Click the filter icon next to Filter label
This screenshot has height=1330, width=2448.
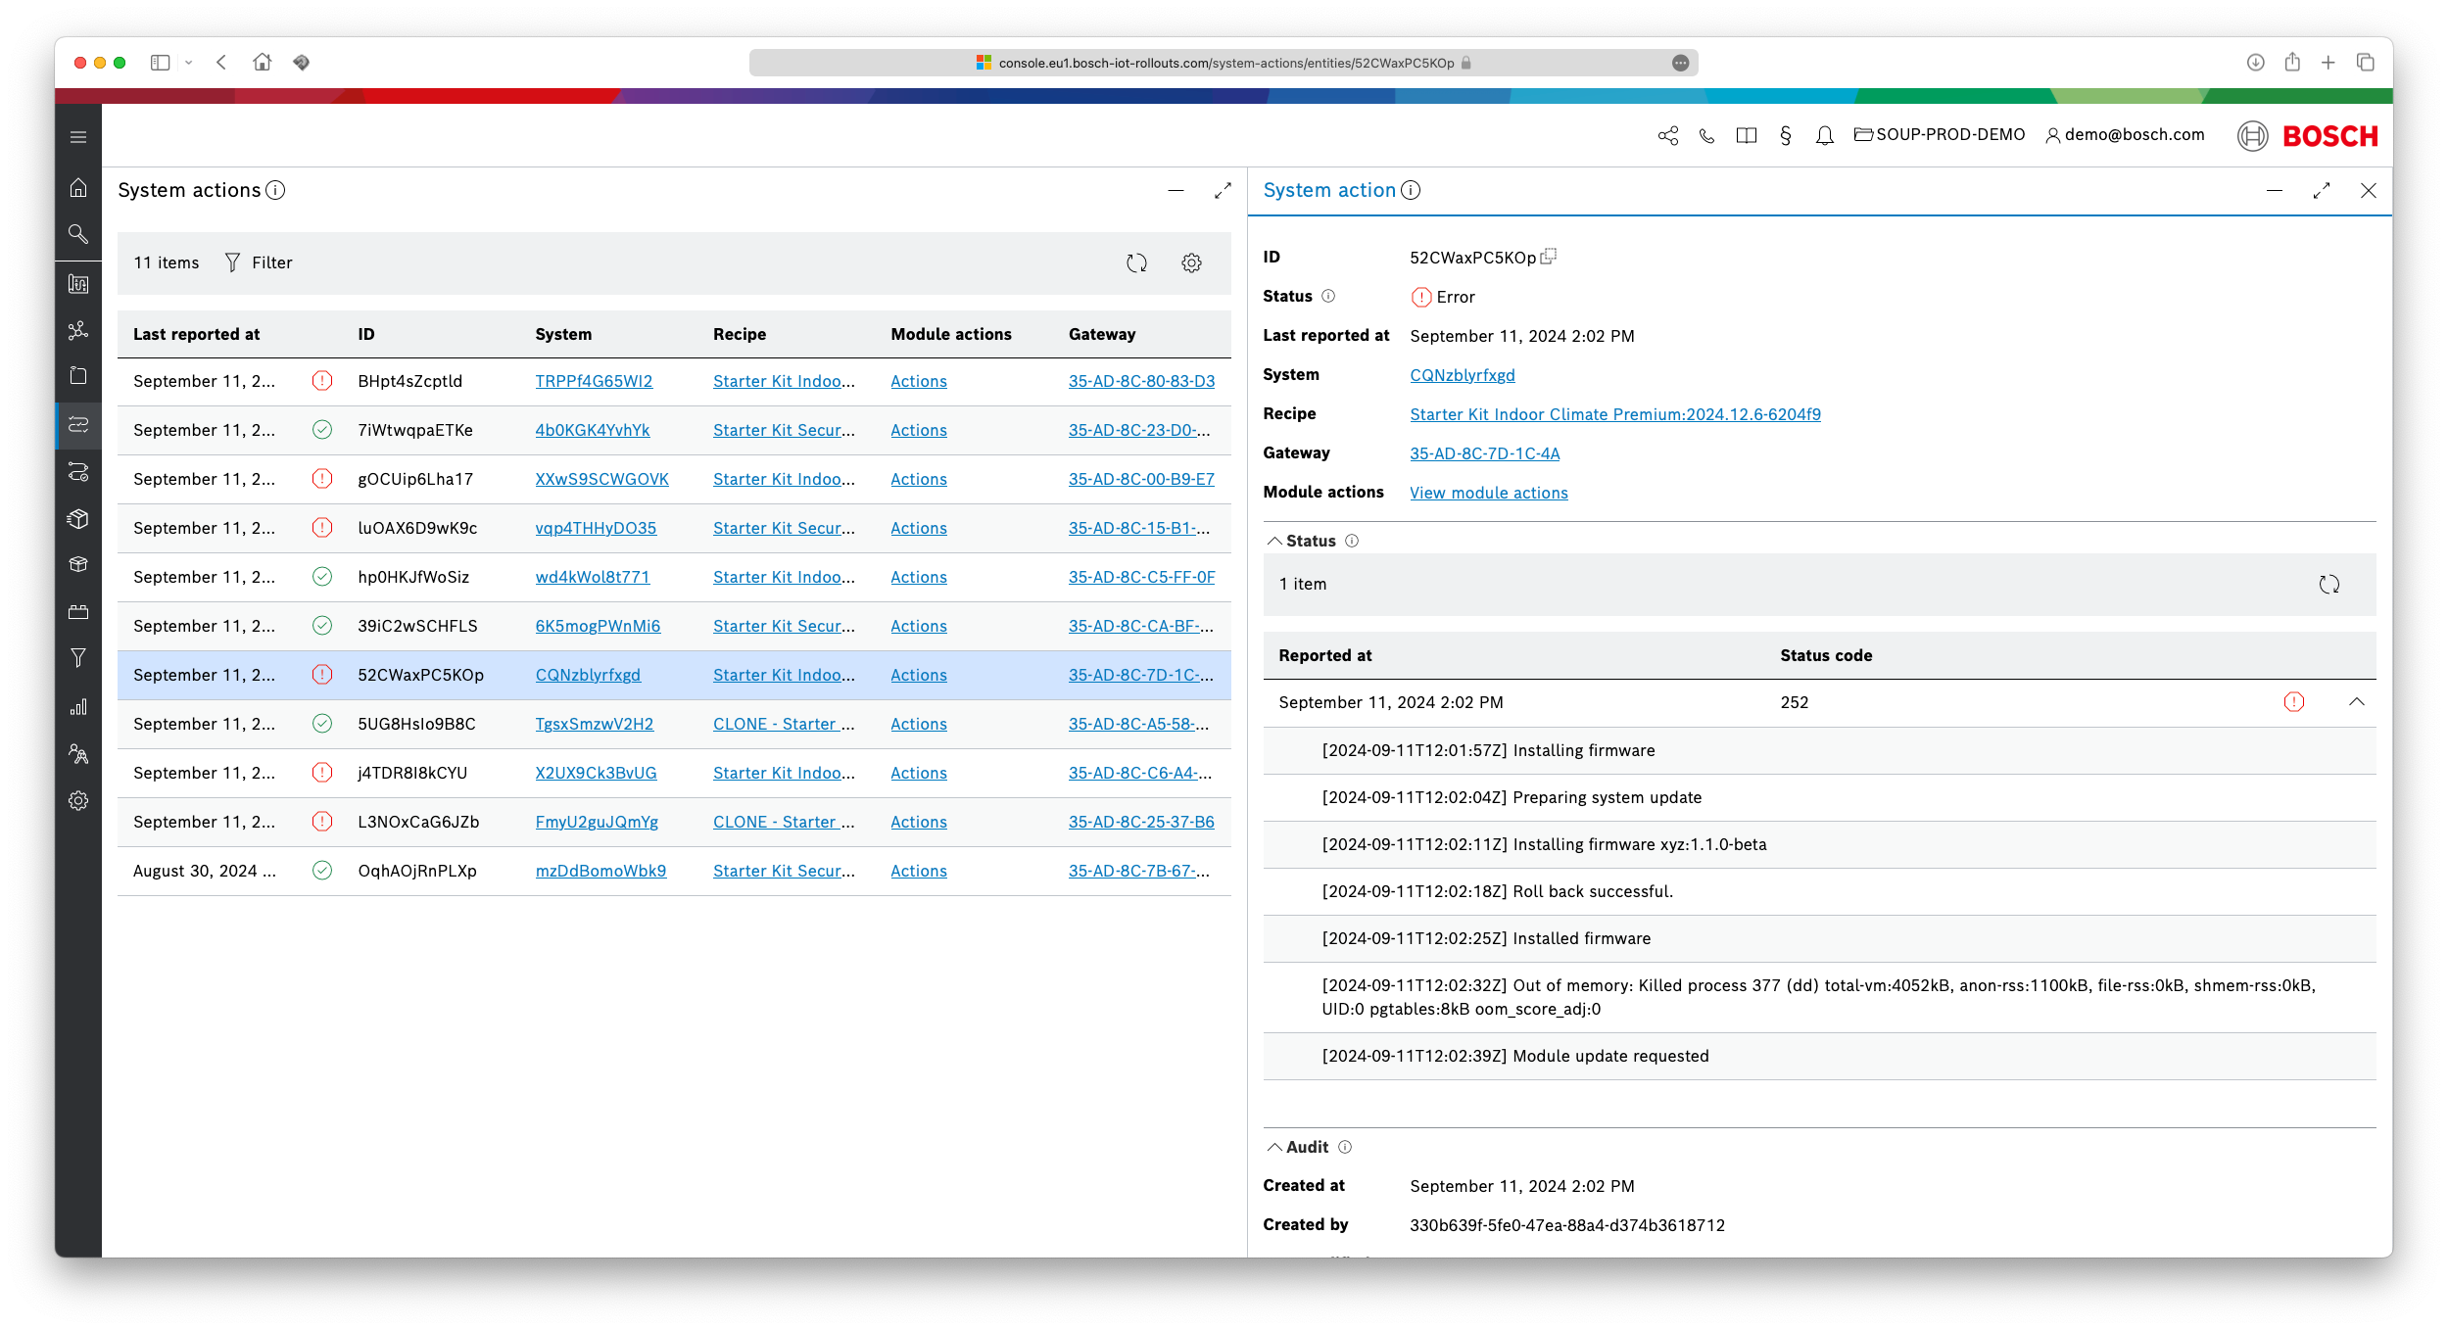tap(232, 262)
